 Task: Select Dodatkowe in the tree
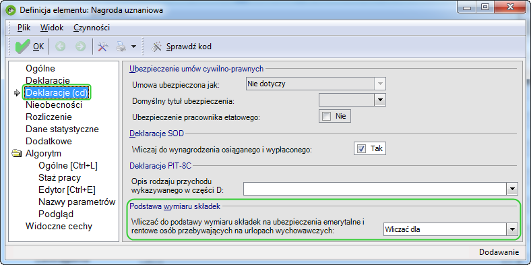[x=49, y=142]
